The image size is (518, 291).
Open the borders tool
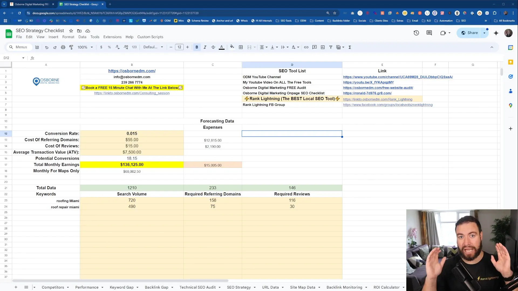click(x=241, y=47)
